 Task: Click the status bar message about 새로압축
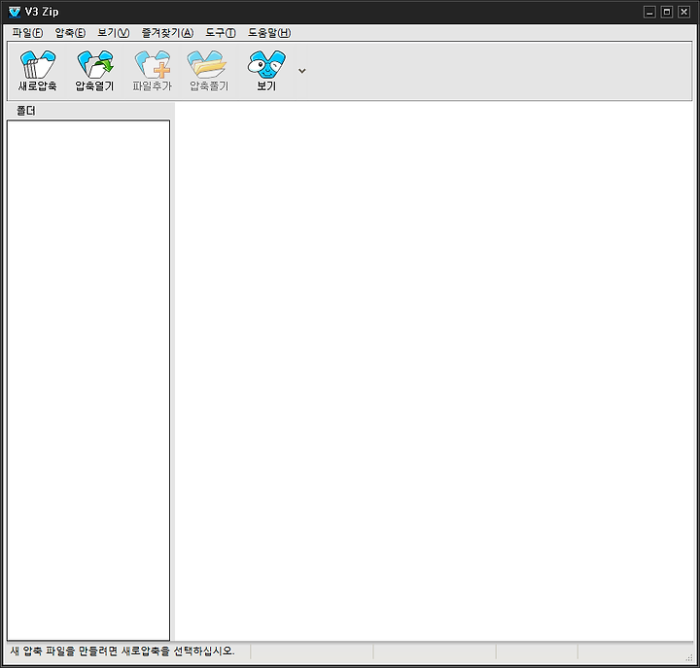point(122,651)
